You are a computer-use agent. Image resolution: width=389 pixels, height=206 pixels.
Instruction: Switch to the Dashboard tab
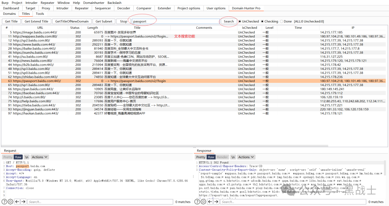[x=11, y=8]
